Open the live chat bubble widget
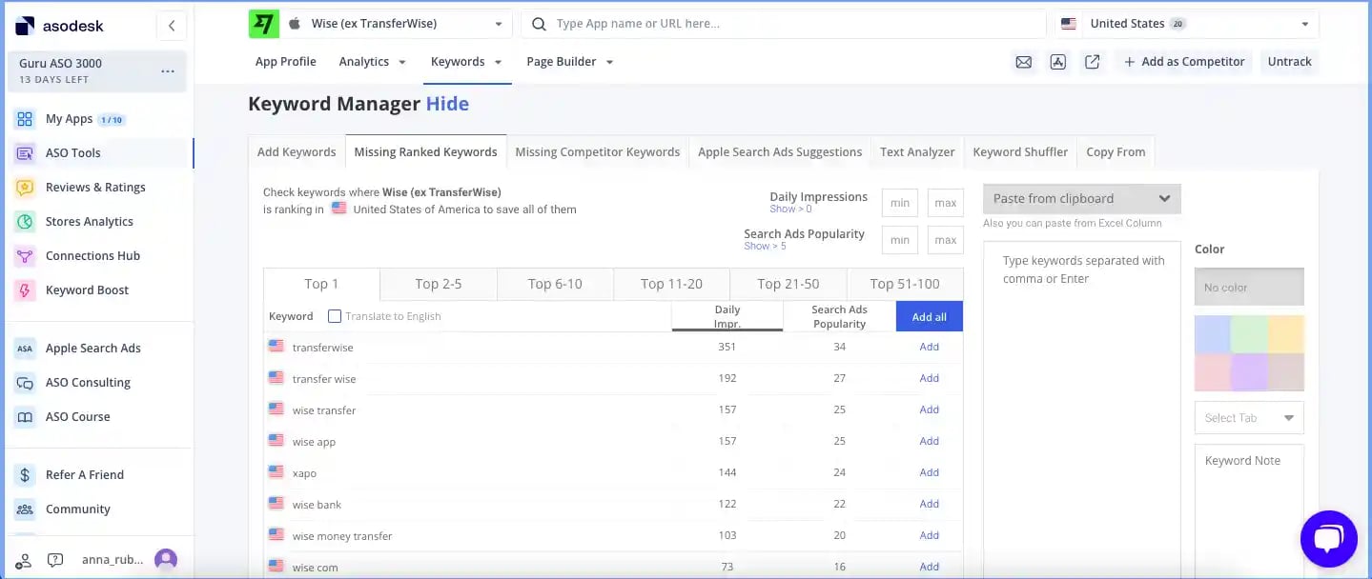 pyautogui.click(x=1328, y=539)
